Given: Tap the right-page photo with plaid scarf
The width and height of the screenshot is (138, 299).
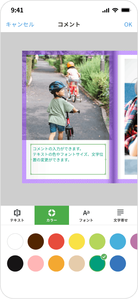Looking at the screenshot, I should 131,117.
